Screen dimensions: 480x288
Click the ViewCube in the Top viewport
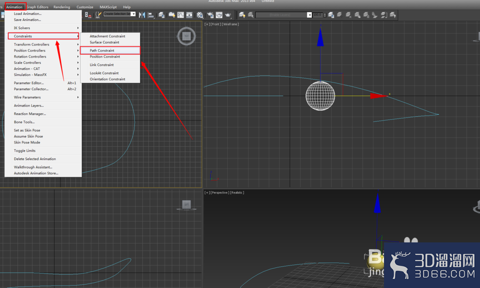tap(186, 36)
